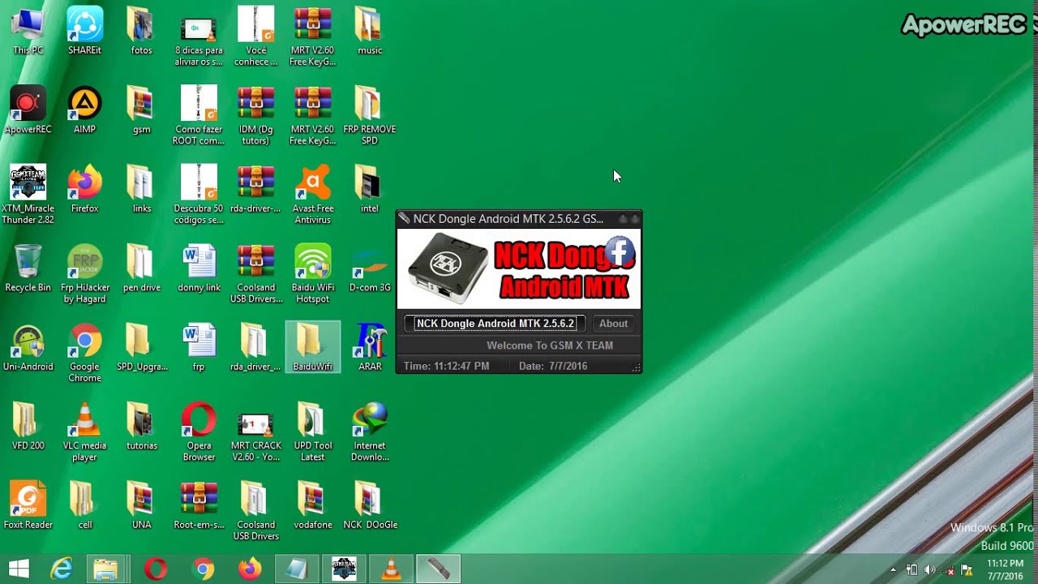Launch ARAR desktop shortcut
The width and height of the screenshot is (1038, 584).
tap(369, 347)
